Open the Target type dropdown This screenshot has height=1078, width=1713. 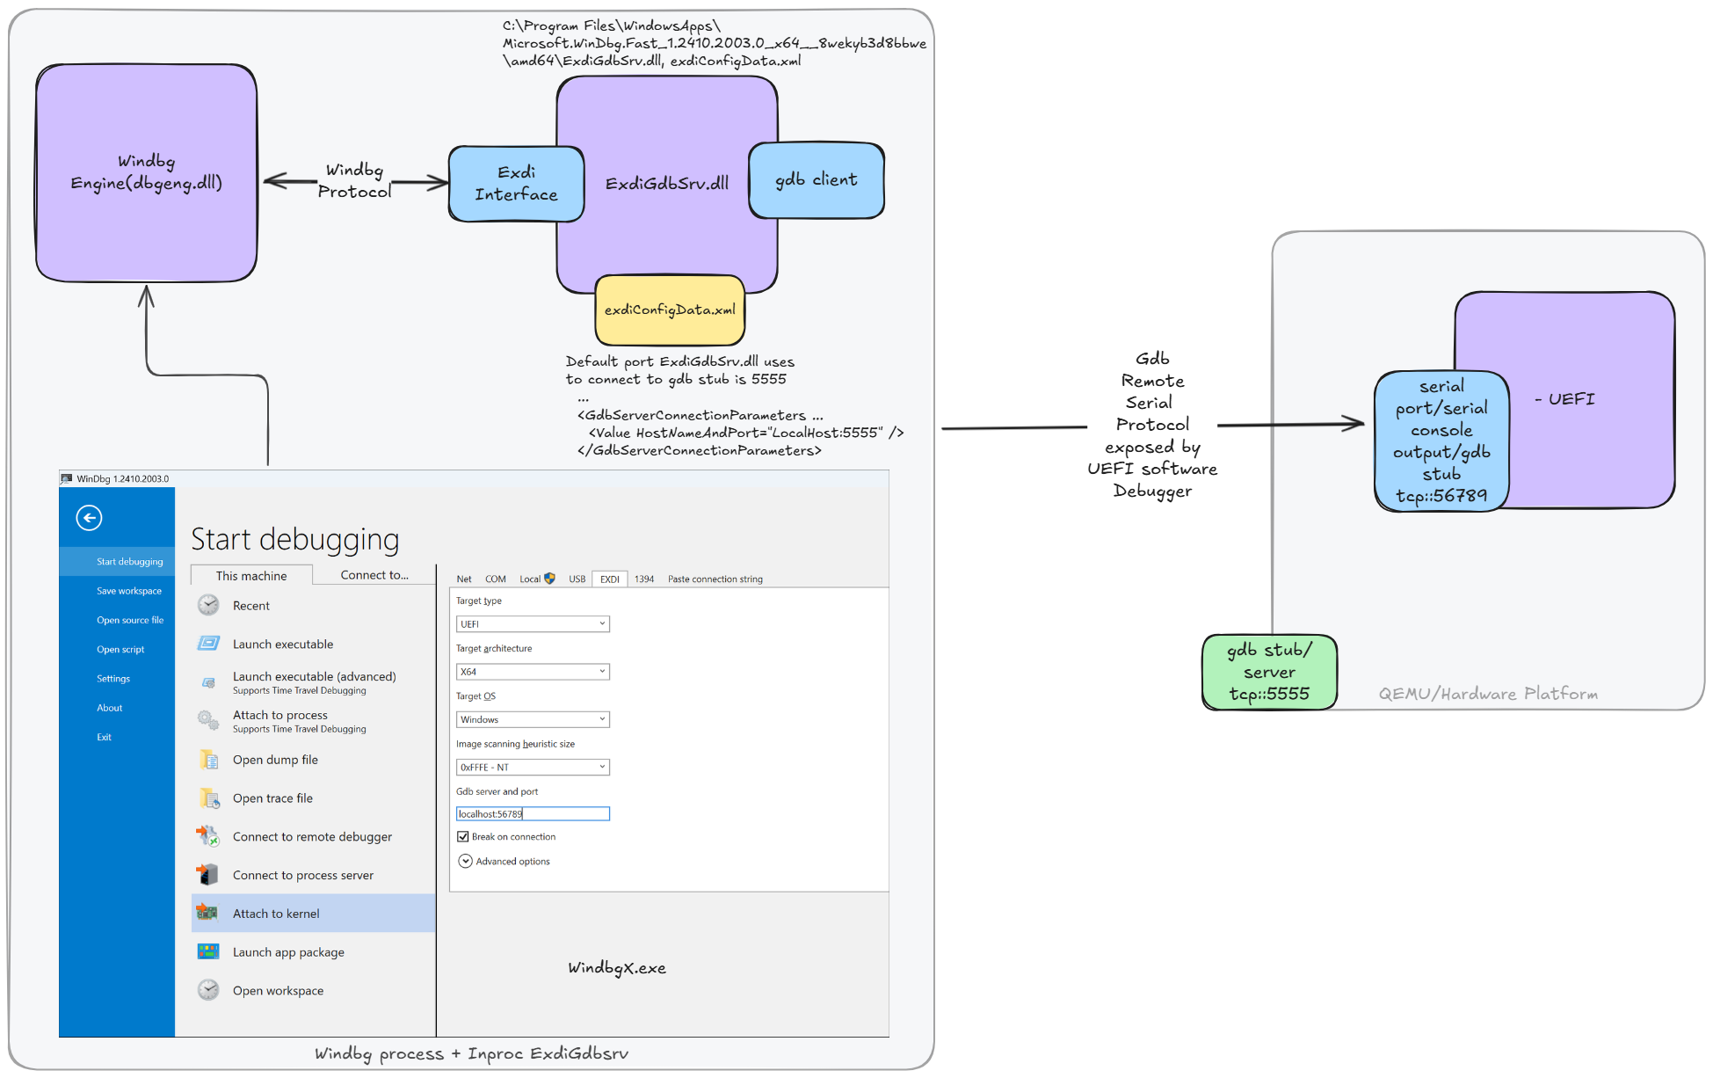pyautogui.click(x=533, y=623)
